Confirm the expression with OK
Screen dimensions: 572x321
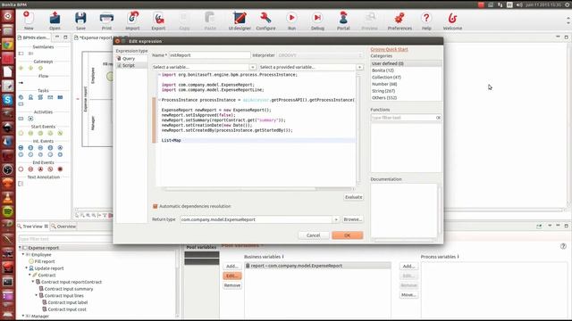348,235
